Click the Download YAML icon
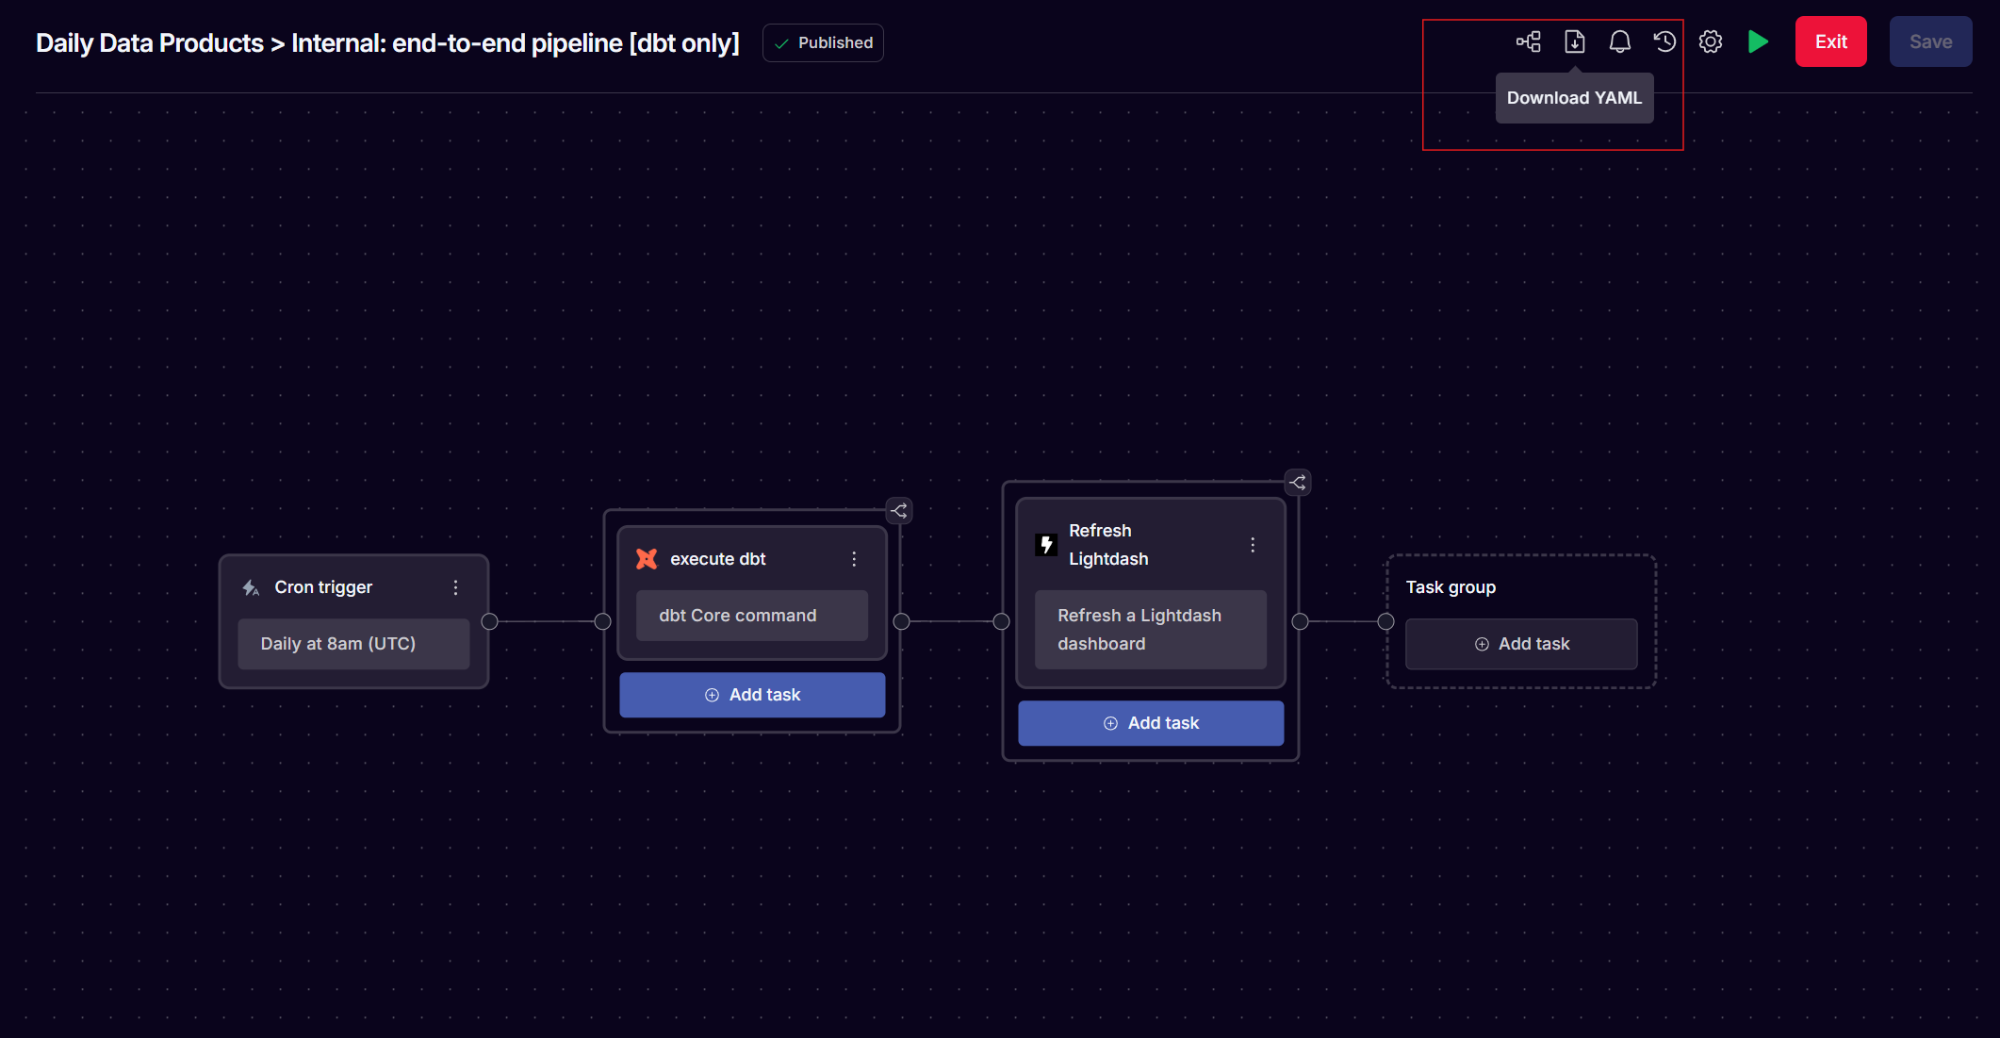Screen dimensions: 2000x1038 pyautogui.click(x=1574, y=41)
